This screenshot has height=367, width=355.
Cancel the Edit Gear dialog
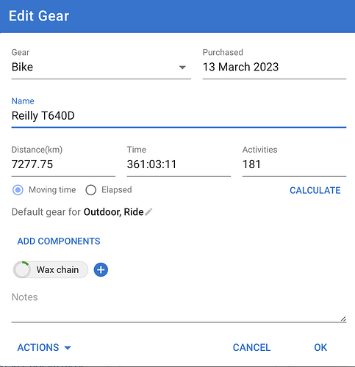(251, 347)
